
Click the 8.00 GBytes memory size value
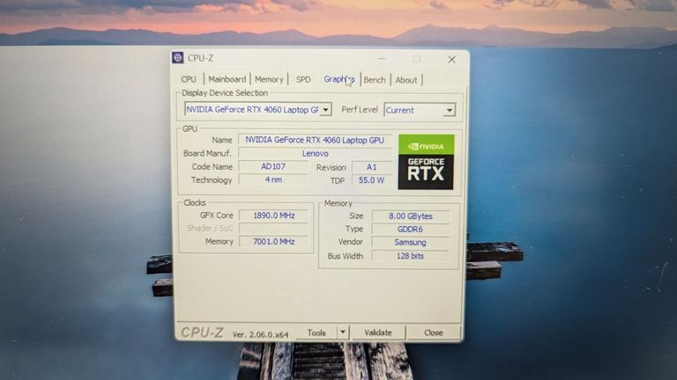pos(410,216)
